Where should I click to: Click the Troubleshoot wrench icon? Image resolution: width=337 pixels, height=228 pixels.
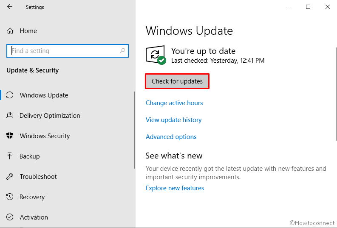[x=10, y=177]
